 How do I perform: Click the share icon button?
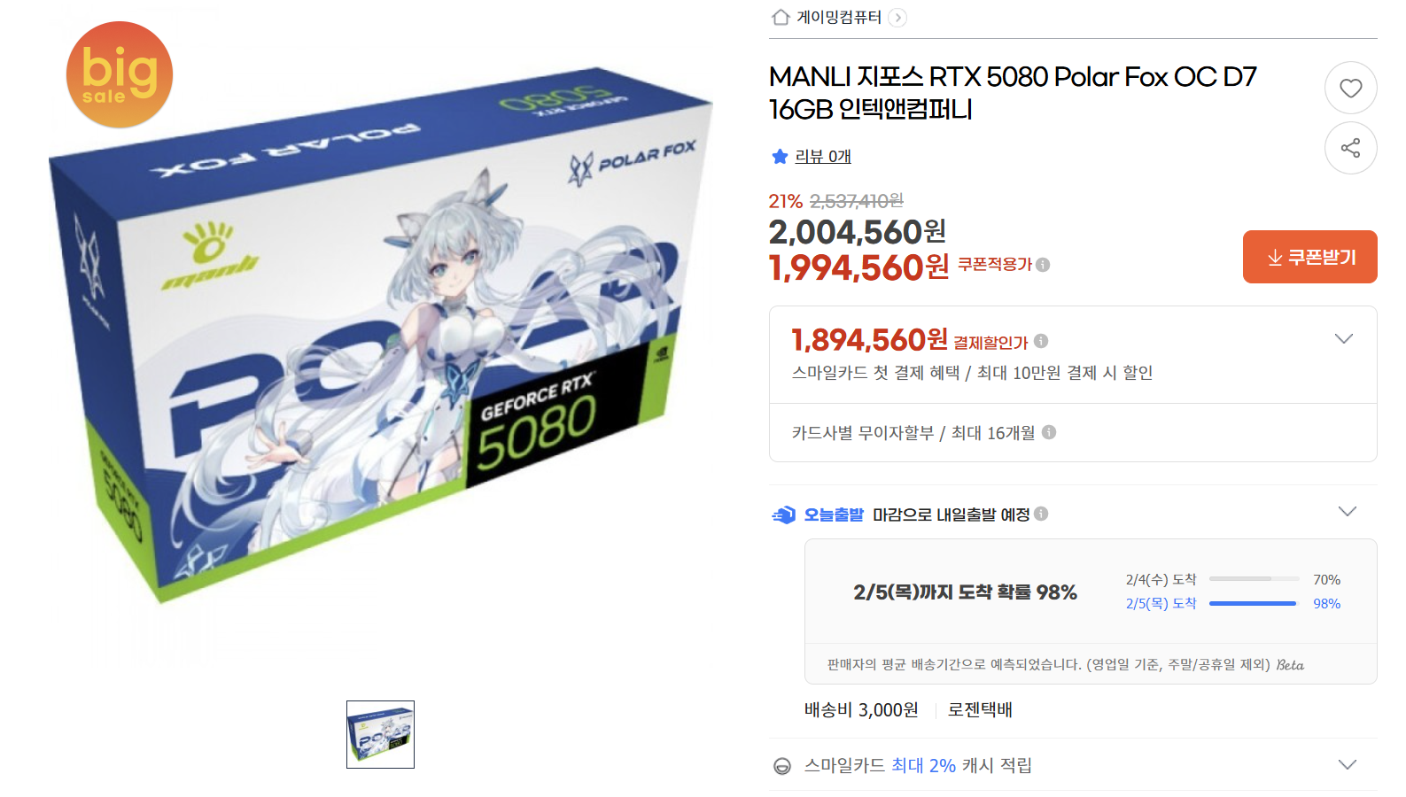point(1350,148)
